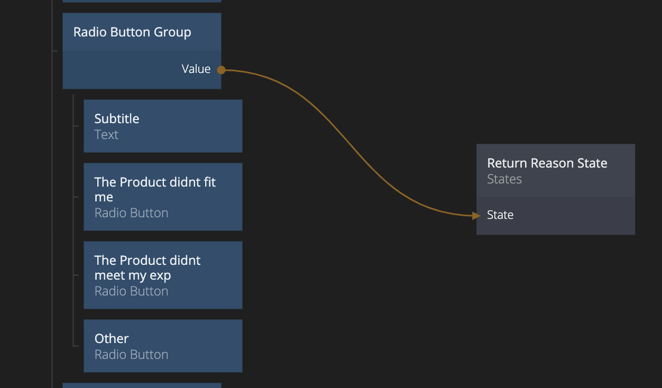The width and height of the screenshot is (662, 388).
Task: Select the Radio Button Group node title
Action: [x=132, y=32]
